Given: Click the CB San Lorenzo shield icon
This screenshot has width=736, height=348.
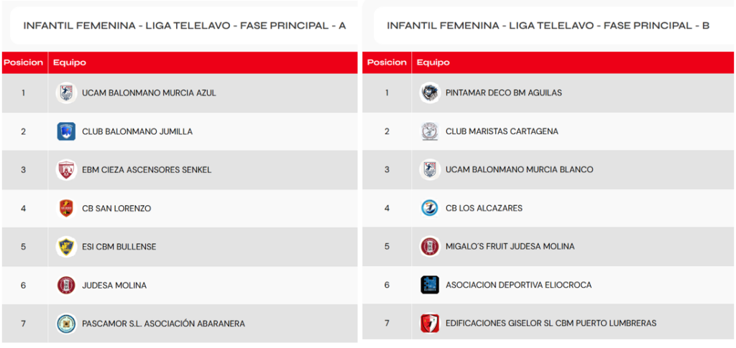Looking at the screenshot, I should (66, 208).
